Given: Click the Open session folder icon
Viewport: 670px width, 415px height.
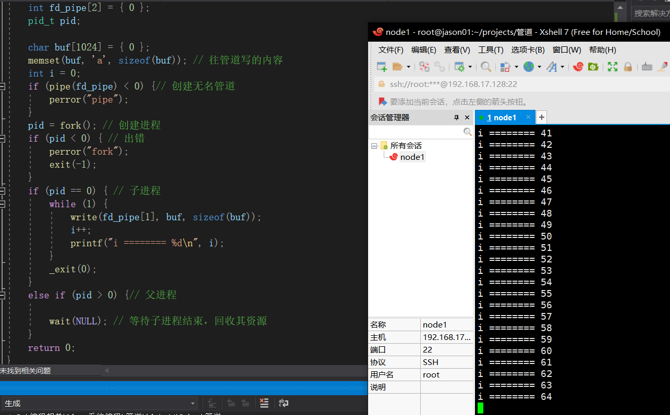Looking at the screenshot, I should 398,67.
